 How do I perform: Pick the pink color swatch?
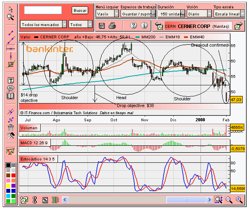tap(8, 181)
